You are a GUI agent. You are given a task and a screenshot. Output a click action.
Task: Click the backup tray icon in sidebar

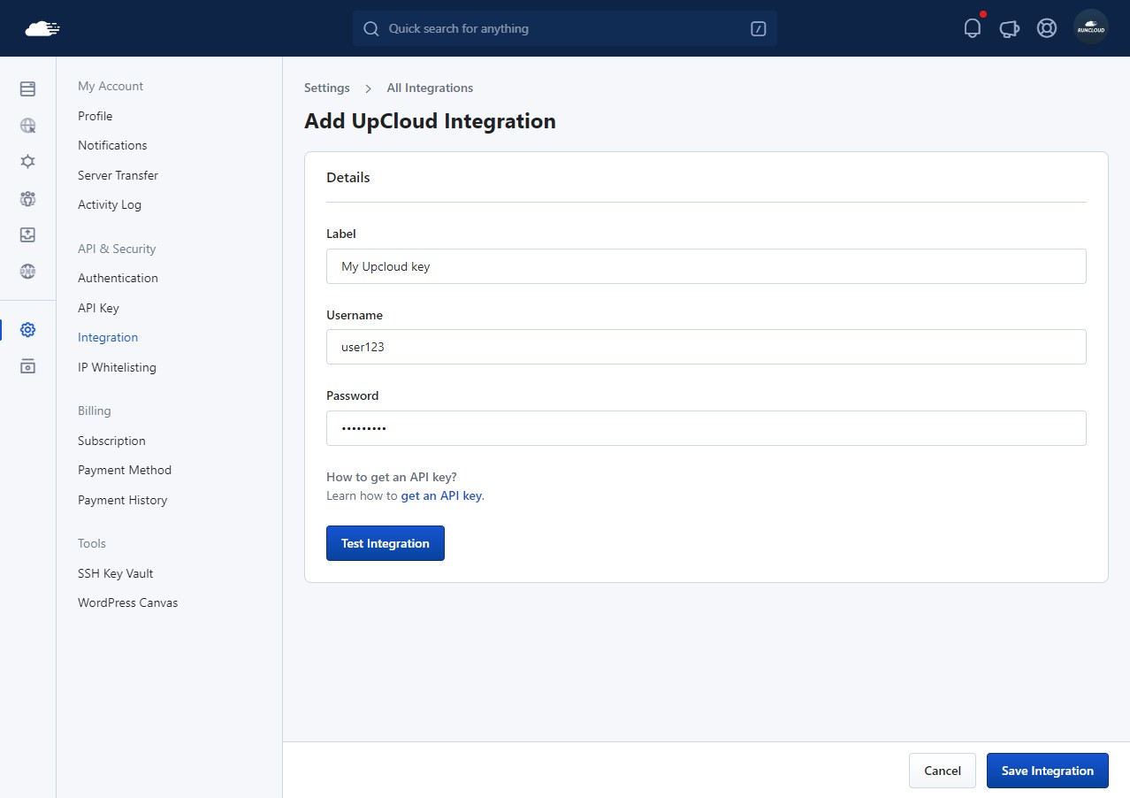[x=27, y=234]
